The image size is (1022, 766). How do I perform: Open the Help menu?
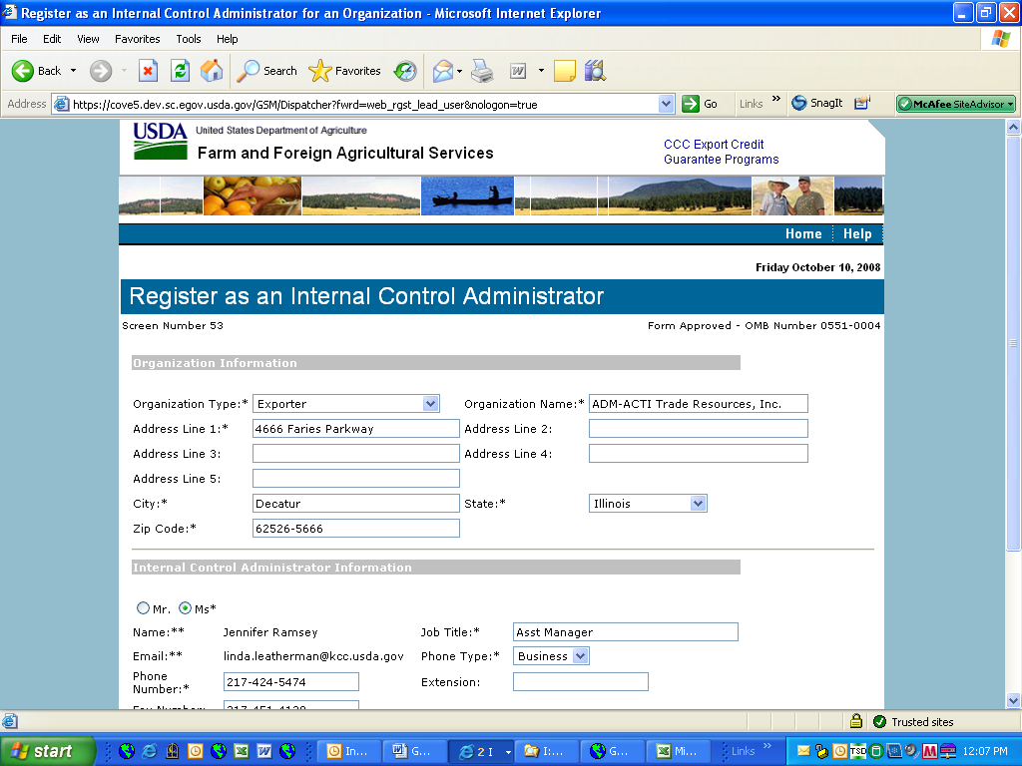coord(227,39)
